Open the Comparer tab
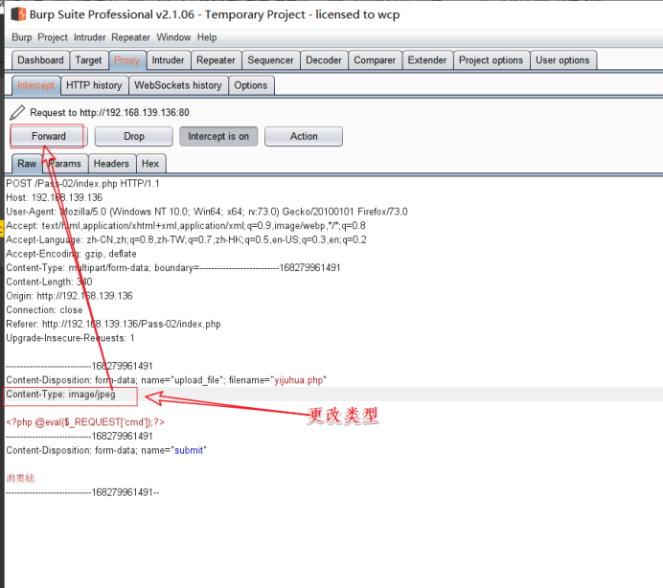663x588 pixels. pos(375,60)
